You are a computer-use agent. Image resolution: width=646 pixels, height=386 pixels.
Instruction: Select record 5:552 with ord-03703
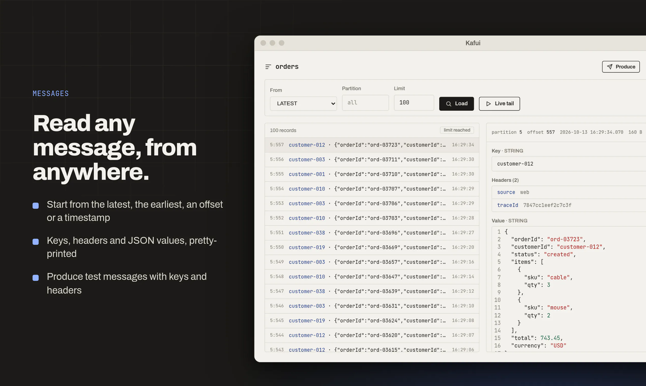coord(372,218)
